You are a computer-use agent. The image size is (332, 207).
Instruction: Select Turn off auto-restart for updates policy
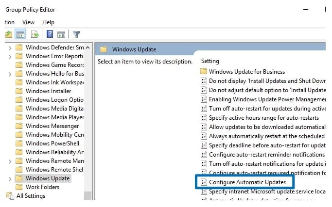[x=263, y=109]
